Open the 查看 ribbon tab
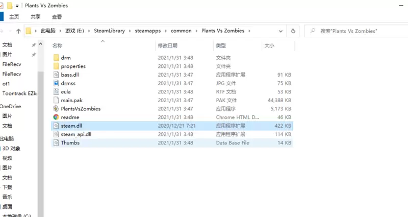This screenshot has width=408, height=217. tap(57, 17)
